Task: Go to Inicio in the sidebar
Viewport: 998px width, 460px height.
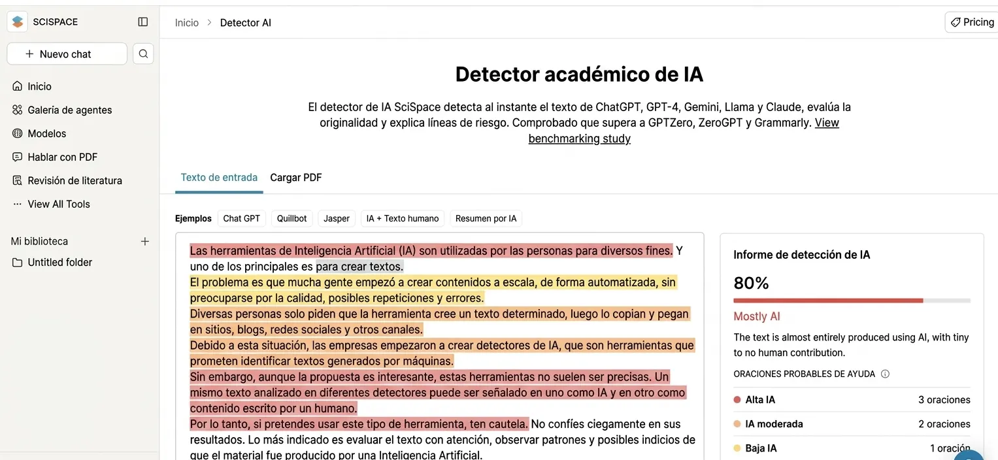Action: 39,86
